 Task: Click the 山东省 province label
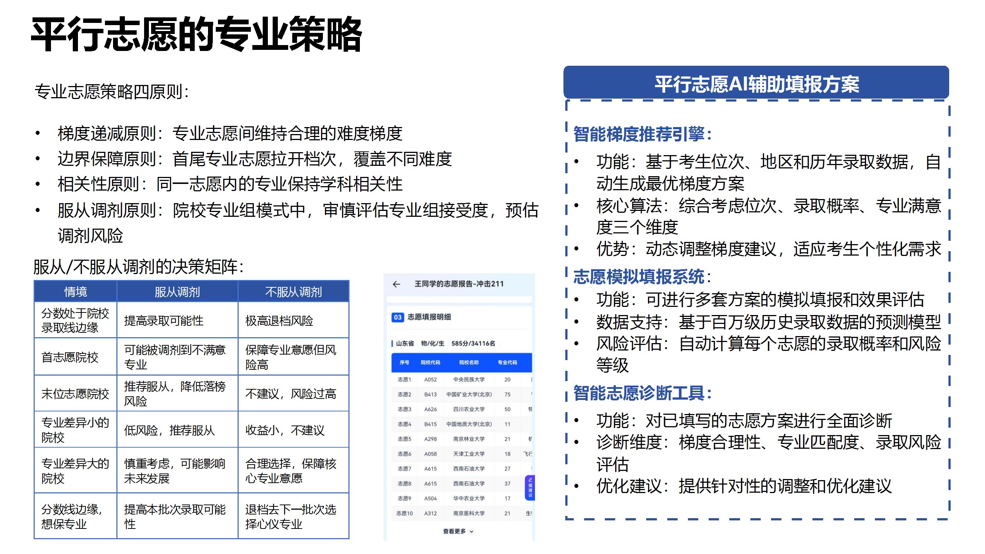point(405,343)
